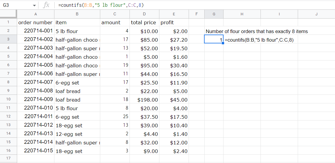Click profit $45.00 cell
Screen dimensions: 335x163
174,99
